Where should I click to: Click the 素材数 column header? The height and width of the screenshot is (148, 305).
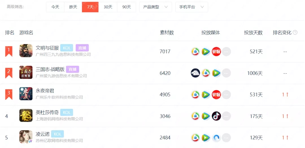pyautogui.click(x=167, y=33)
